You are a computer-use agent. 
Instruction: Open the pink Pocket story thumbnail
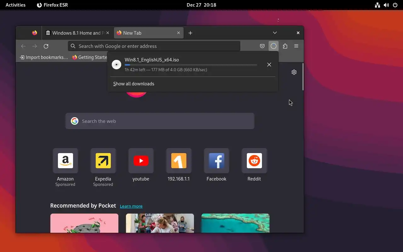tap(84, 223)
